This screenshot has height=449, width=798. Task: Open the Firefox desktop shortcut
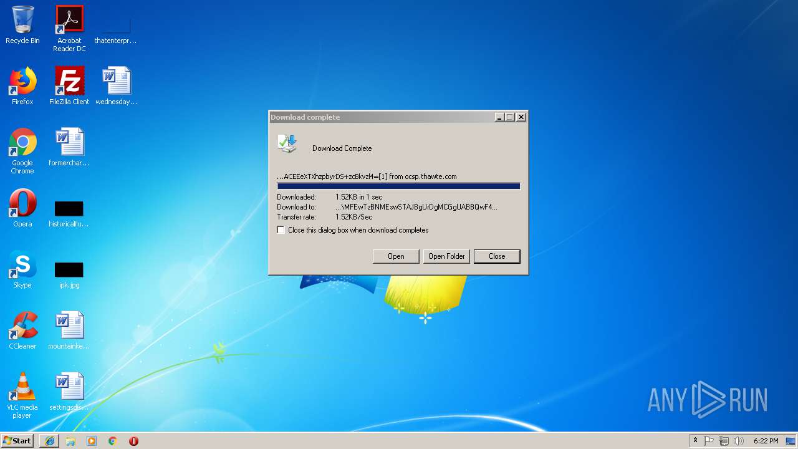pyautogui.click(x=22, y=86)
